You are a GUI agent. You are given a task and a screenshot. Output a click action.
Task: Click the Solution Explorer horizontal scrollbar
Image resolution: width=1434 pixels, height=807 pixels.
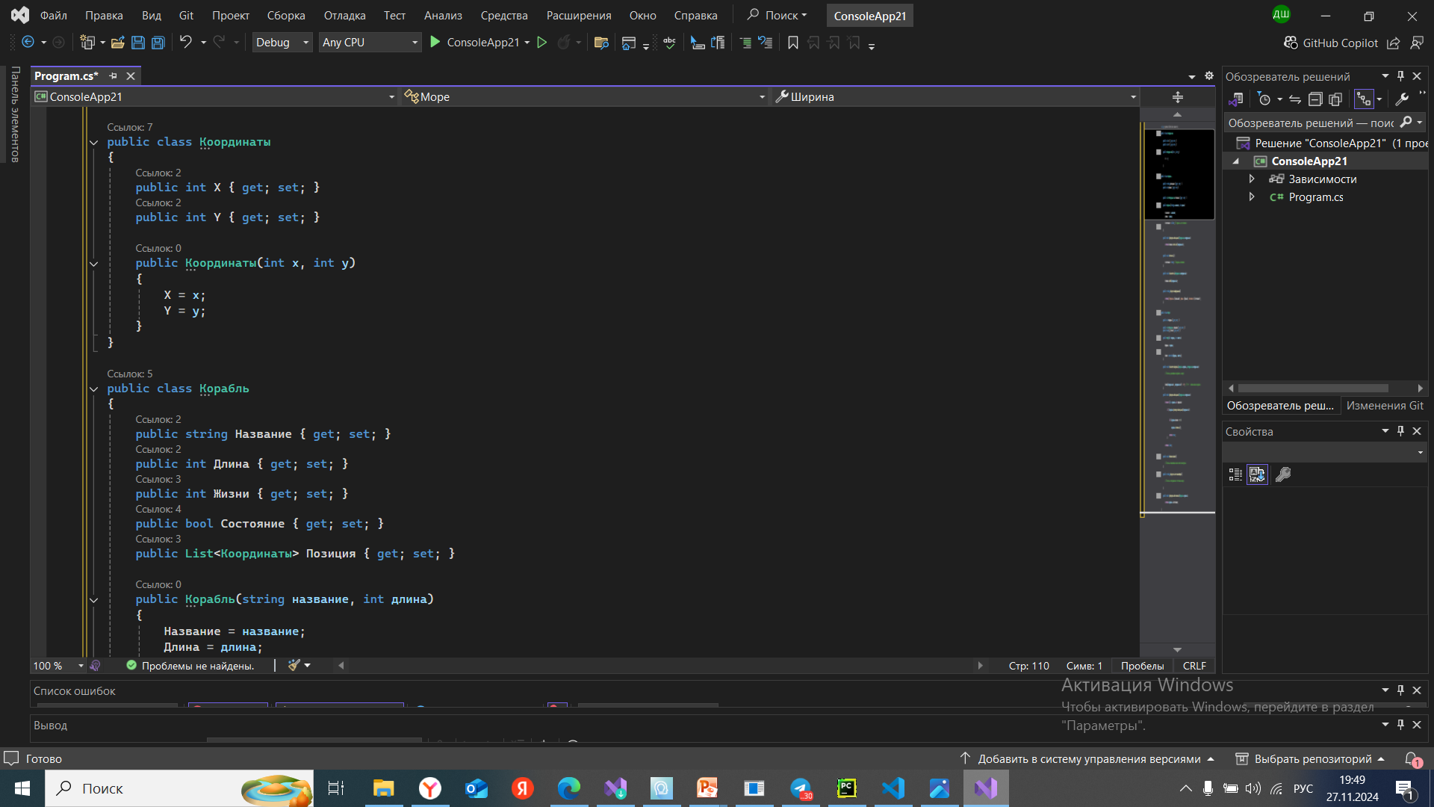[x=1313, y=389]
